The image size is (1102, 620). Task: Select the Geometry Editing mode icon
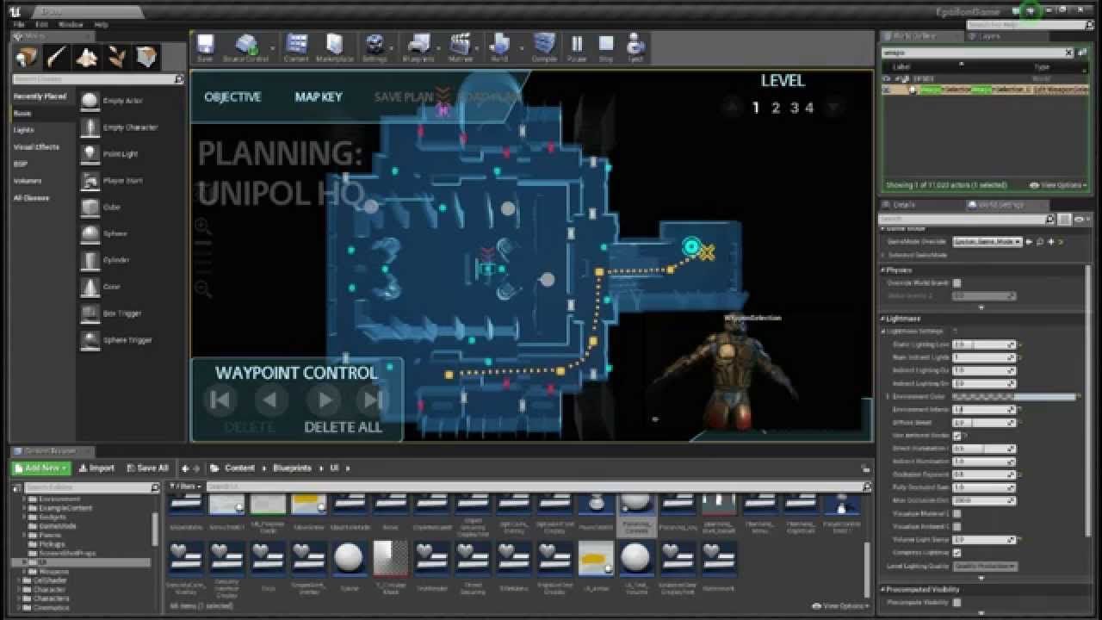(147, 57)
